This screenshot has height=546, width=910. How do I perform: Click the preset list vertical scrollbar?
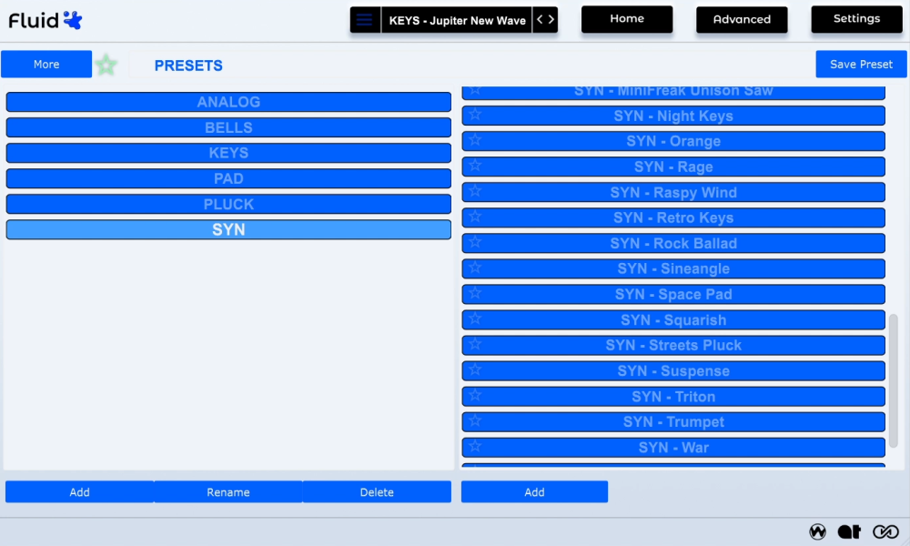[894, 380]
